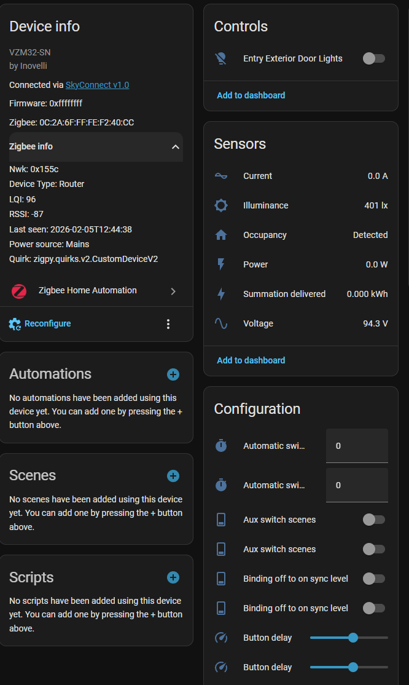Click the Voltage sine wave icon
Viewport: 409px width, 685px height.
coord(221,323)
